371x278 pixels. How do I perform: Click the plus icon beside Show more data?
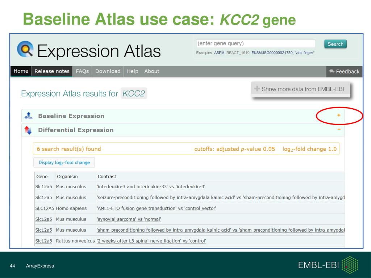coord(257,89)
